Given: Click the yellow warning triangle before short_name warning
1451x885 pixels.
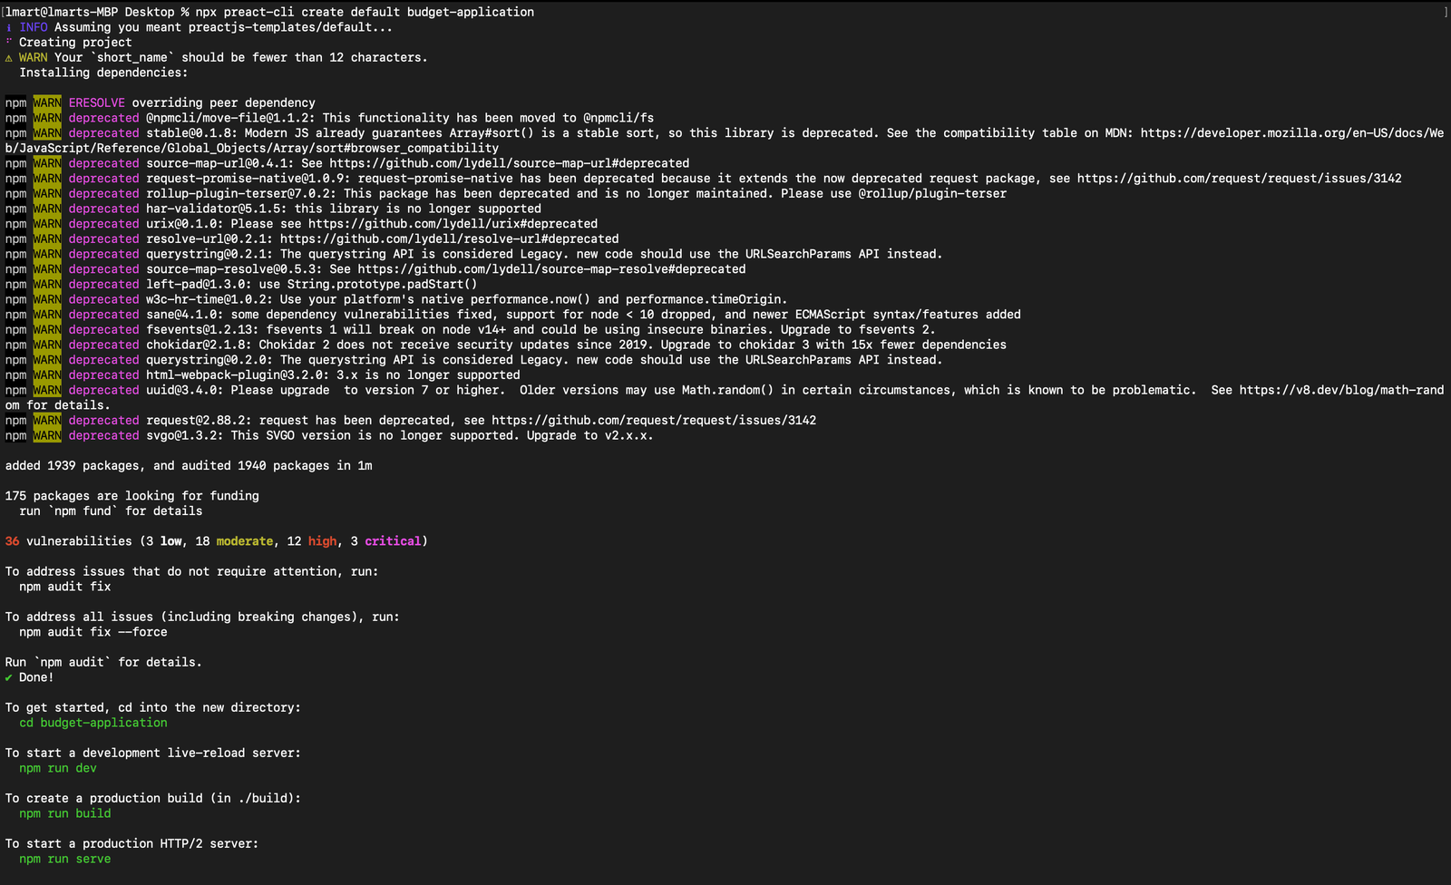Looking at the screenshot, I should [x=9, y=57].
